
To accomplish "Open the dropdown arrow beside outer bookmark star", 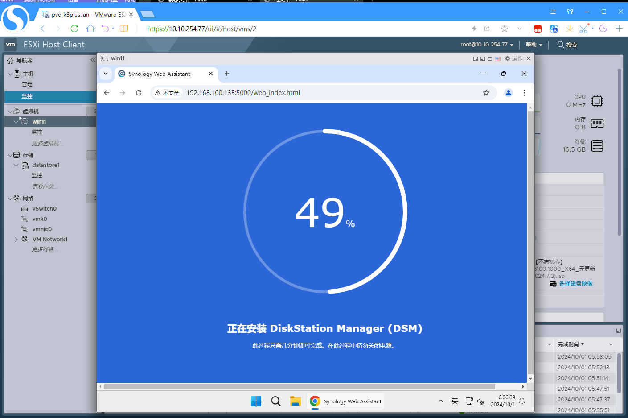I will [520, 29].
